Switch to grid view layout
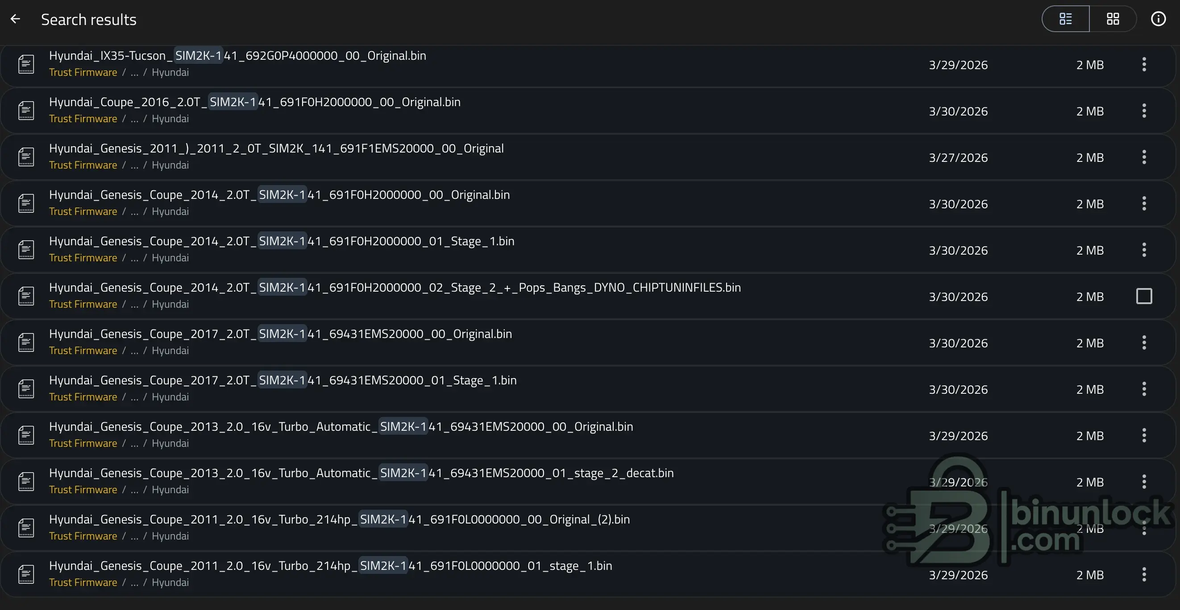 (x=1113, y=19)
